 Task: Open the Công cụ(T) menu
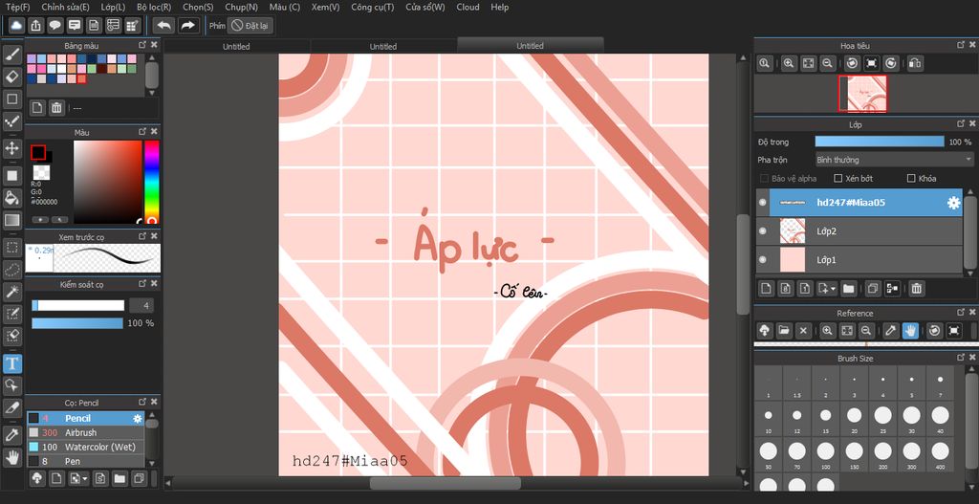[372, 7]
